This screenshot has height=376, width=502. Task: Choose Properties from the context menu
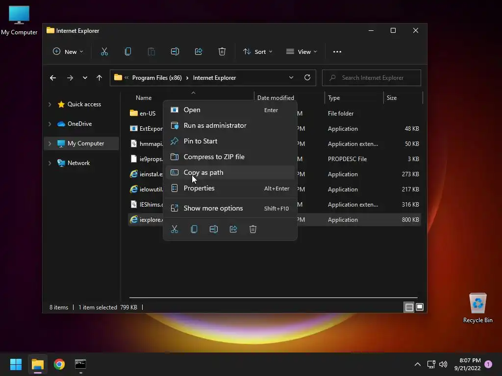pos(230,188)
